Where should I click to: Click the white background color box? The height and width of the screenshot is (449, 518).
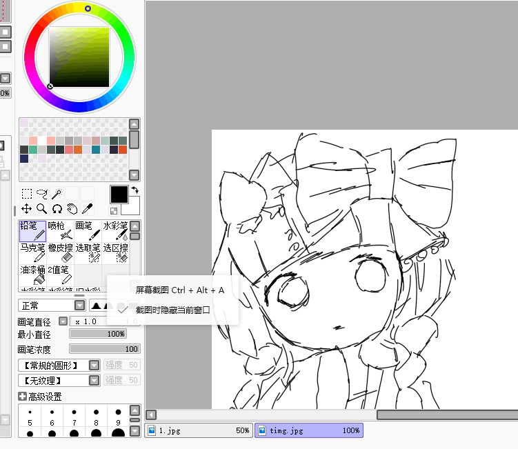pos(132,208)
